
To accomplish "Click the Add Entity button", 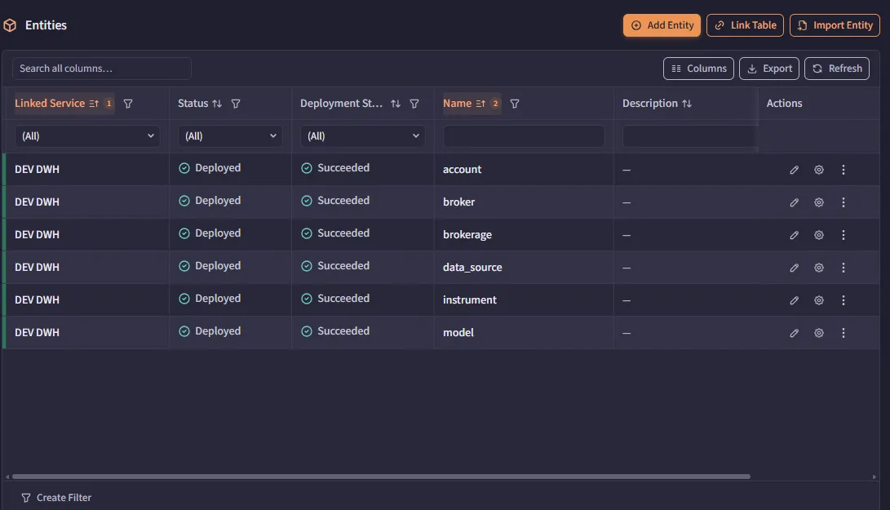I will tap(662, 25).
